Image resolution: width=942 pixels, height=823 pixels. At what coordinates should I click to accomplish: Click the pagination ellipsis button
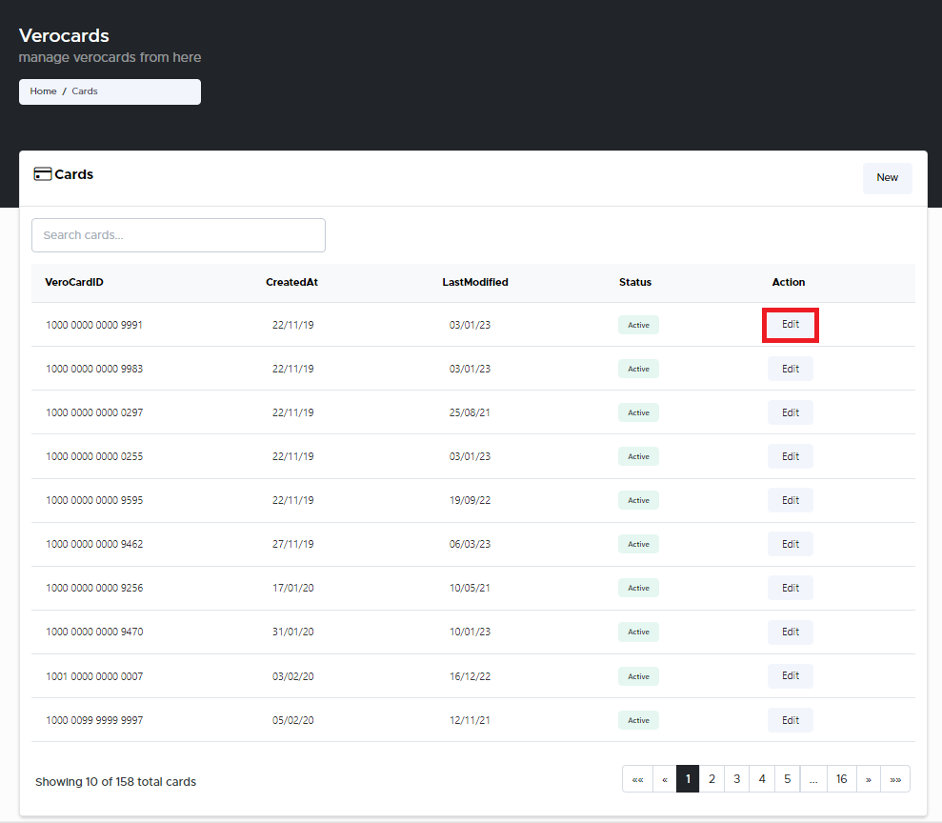pyautogui.click(x=812, y=779)
